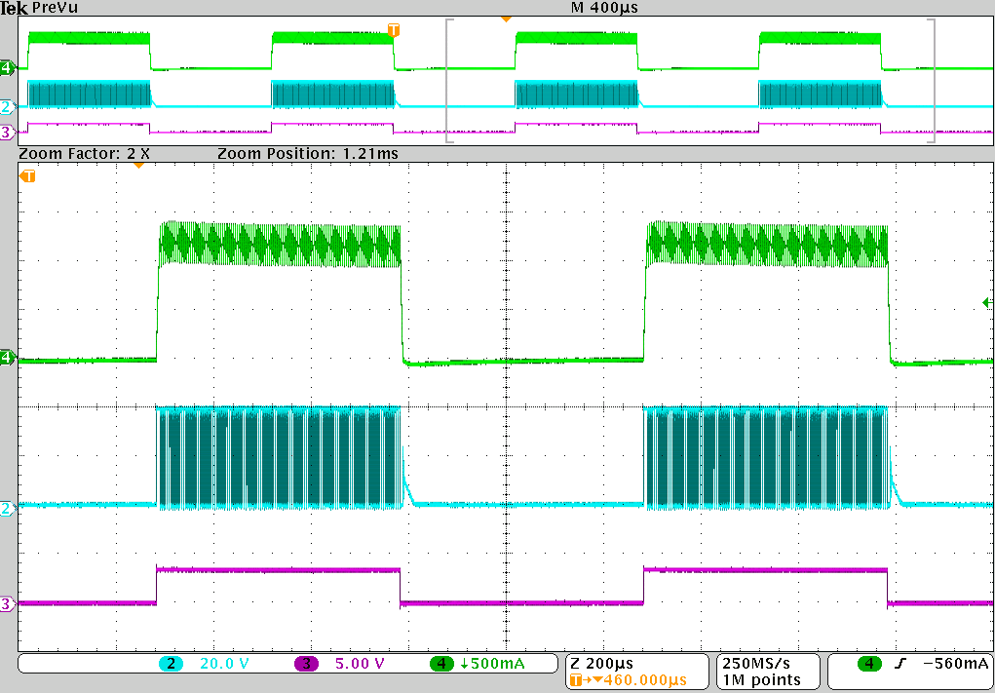Click the Tek PreVu acquisition status label

tap(41, 8)
